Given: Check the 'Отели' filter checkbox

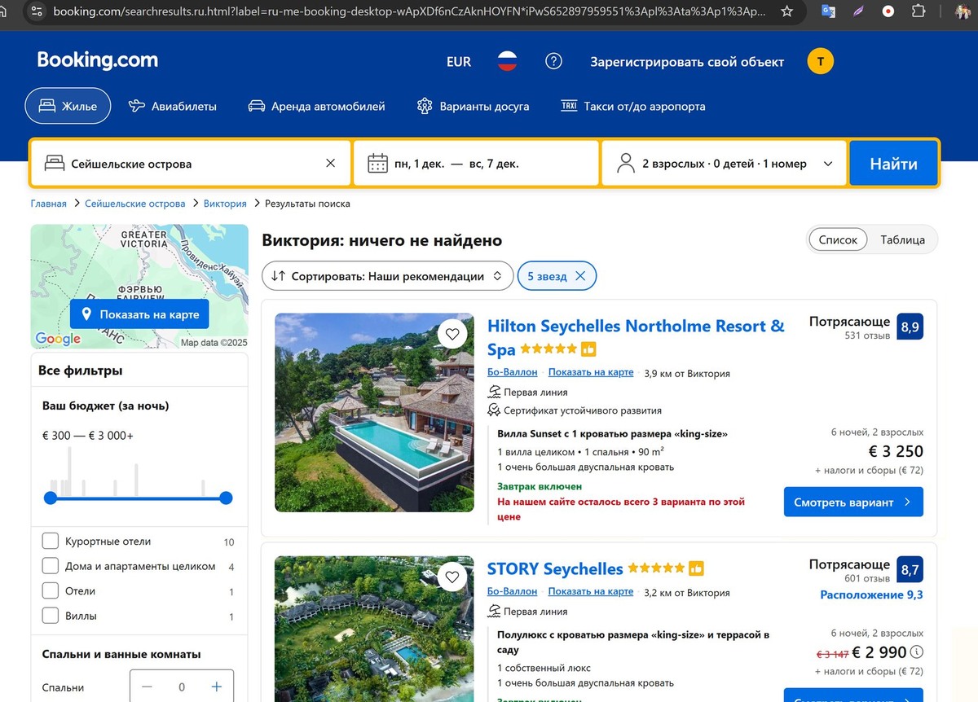Looking at the screenshot, I should coord(50,590).
